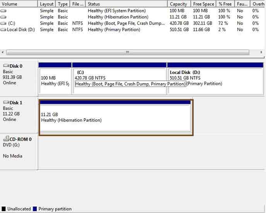Click 'Healthy (EFI System Partition)' status text
The width and height of the screenshot is (266, 213).
coord(117,11)
